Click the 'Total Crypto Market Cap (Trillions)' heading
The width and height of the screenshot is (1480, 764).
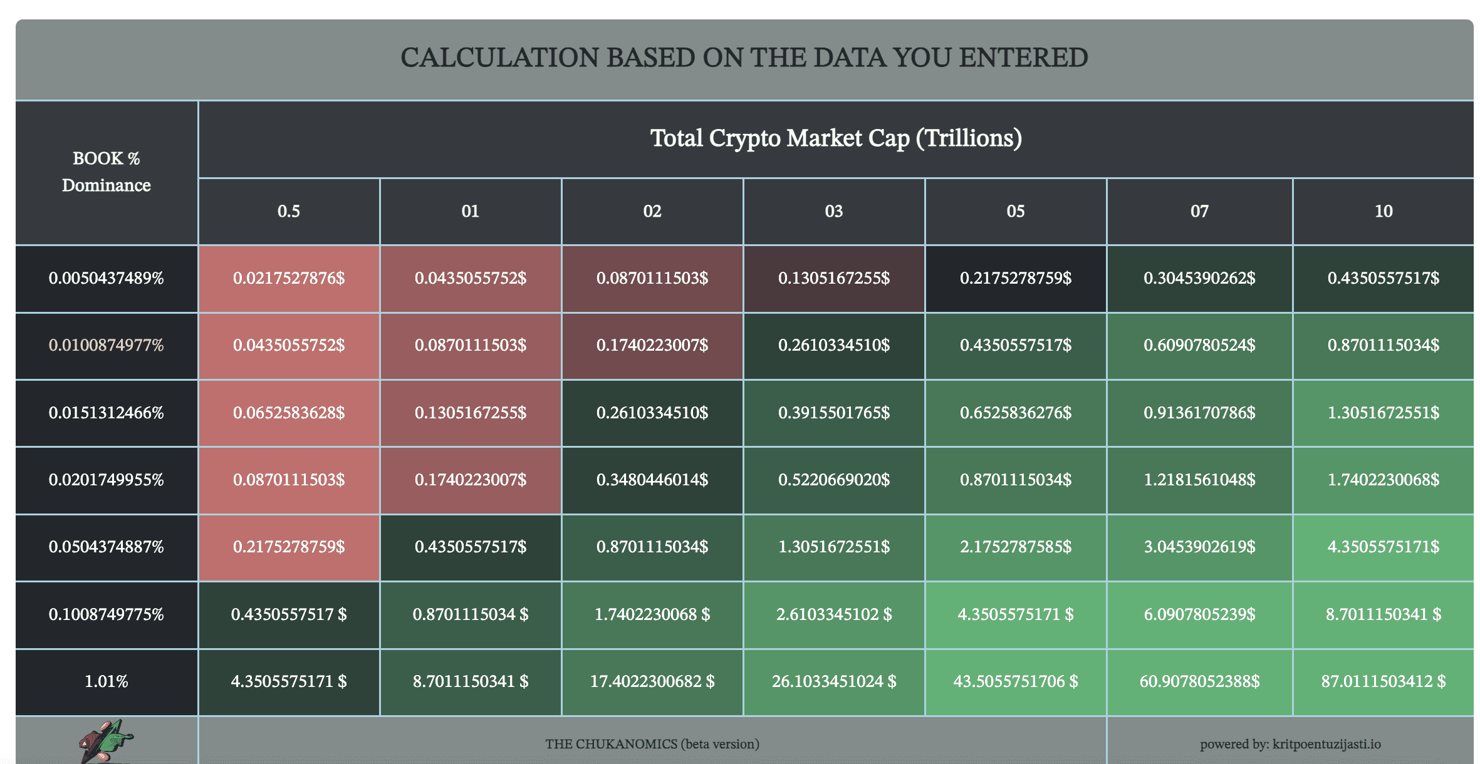(x=835, y=138)
